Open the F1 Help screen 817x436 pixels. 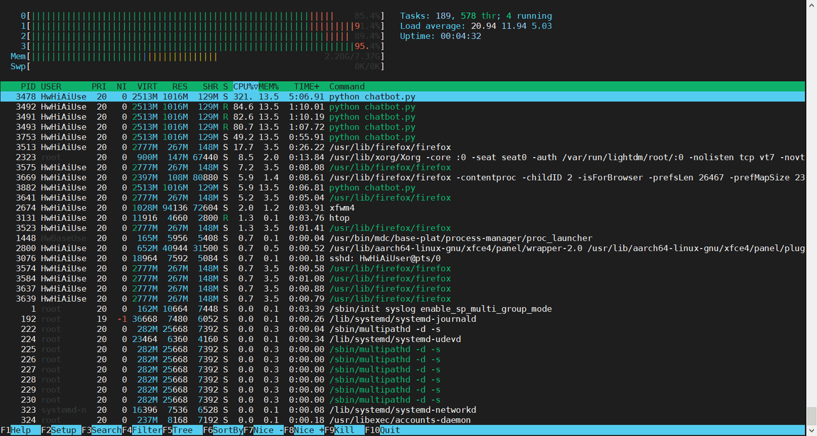(x=20, y=430)
